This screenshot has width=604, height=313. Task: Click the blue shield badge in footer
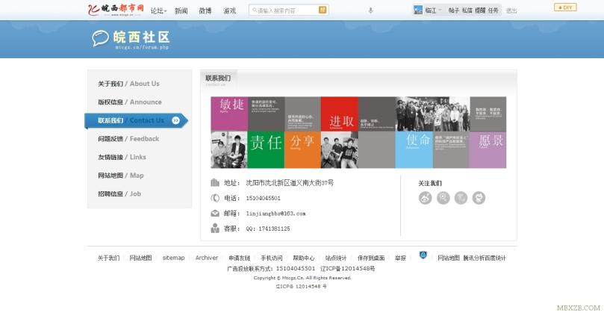423,255
